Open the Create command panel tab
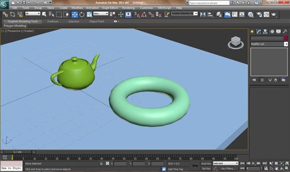Screen dimensions: 290x172 252,32
